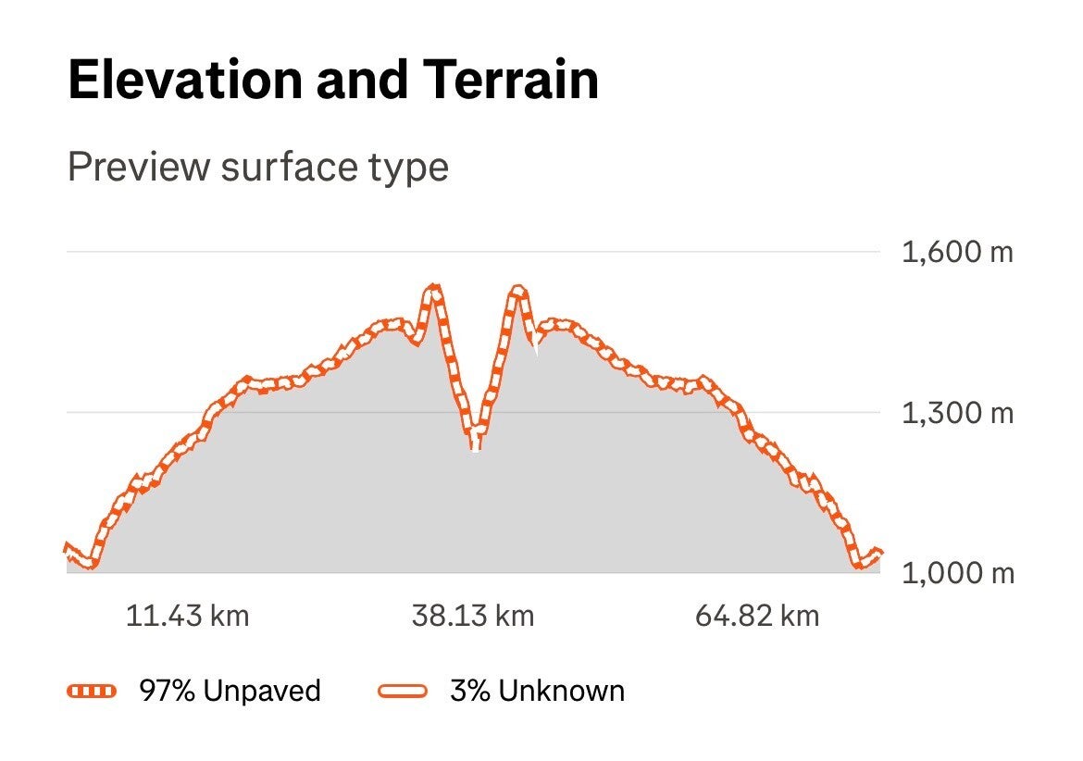Click the 64.82 km distance label

[x=757, y=616]
